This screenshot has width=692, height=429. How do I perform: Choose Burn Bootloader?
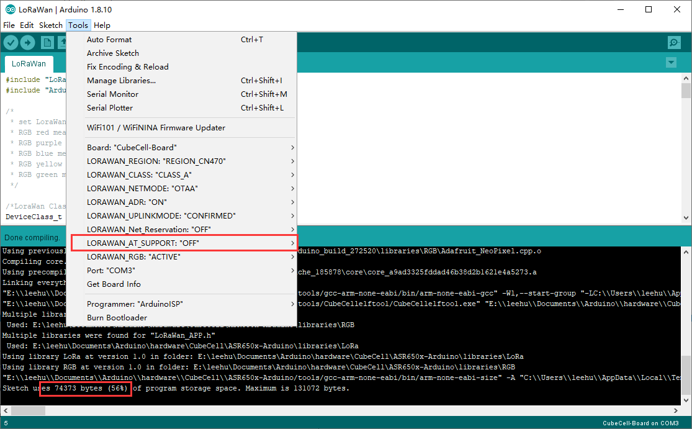point(182,318)
